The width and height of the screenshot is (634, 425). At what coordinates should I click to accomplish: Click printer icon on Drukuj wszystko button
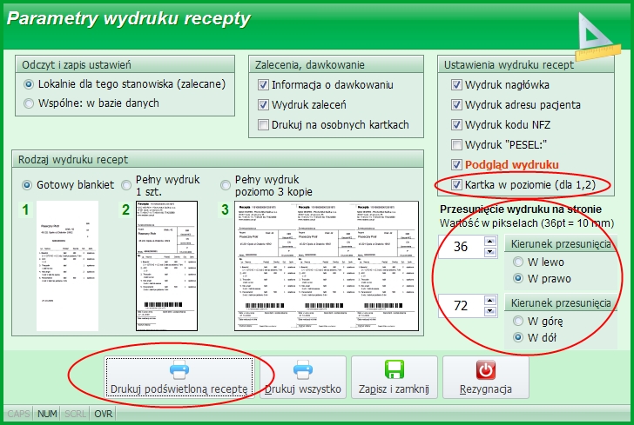303,369
